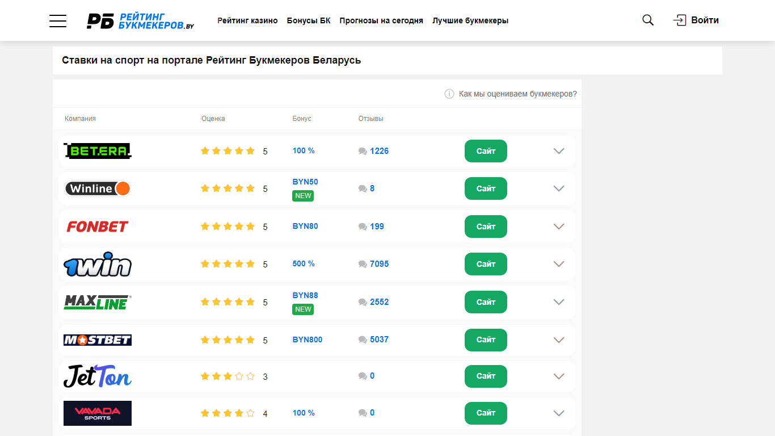Open the Бонусы БК menu item
The width and height of the screenshot is (775, 436).
309,20
